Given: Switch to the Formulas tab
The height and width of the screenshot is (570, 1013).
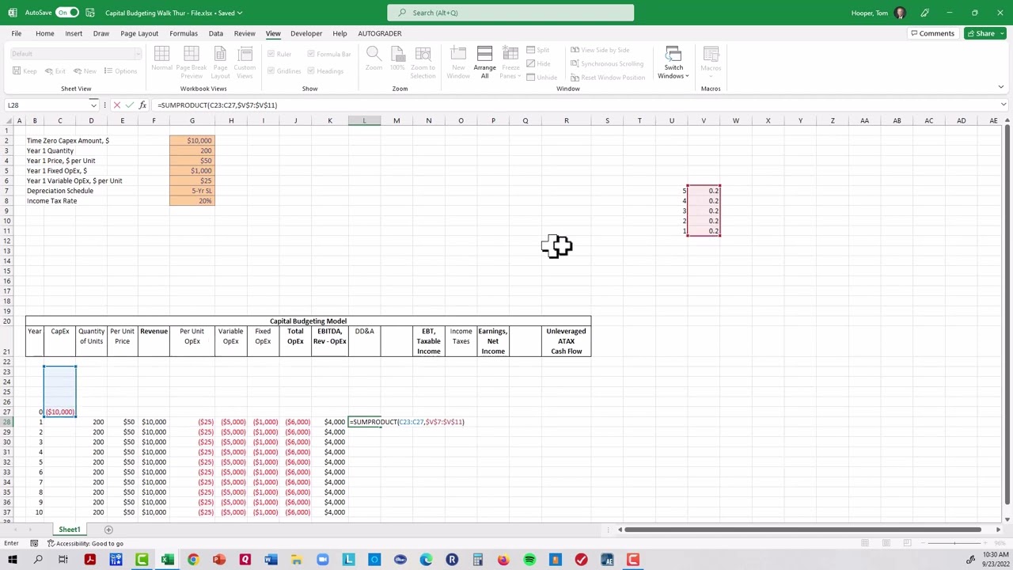Looking at the screenshot, I should point(183,33).
